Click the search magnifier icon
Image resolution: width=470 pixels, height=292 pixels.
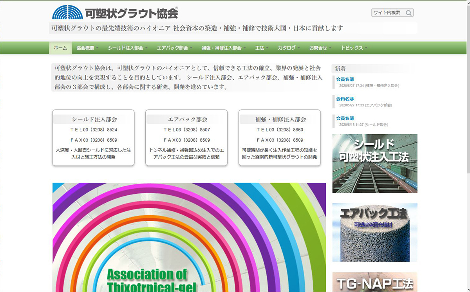409,13
